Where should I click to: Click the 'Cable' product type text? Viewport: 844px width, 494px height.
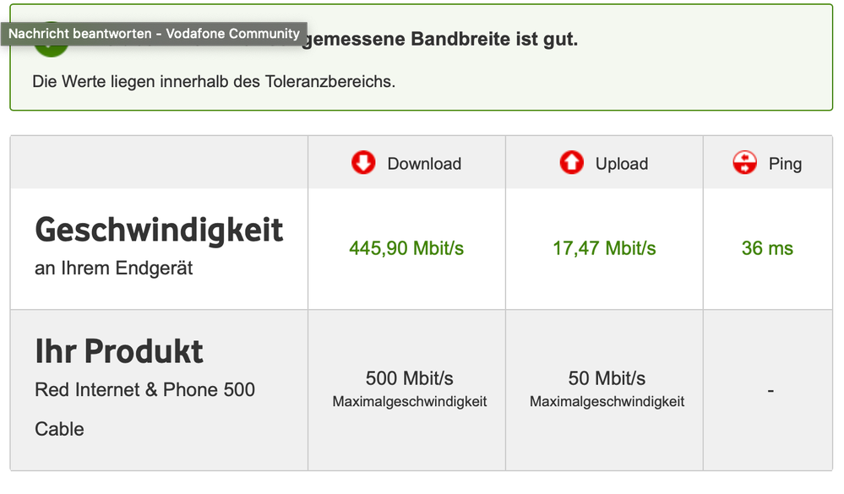pos(59,429)
